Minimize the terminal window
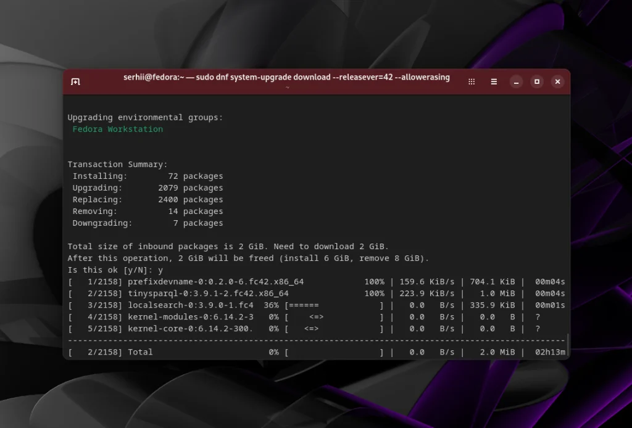Screen dimensions: 632x428 point(516,81)
